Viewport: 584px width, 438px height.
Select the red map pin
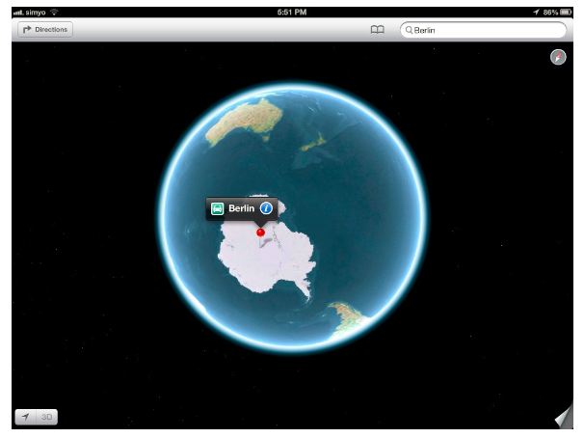(x=260, y=233)
